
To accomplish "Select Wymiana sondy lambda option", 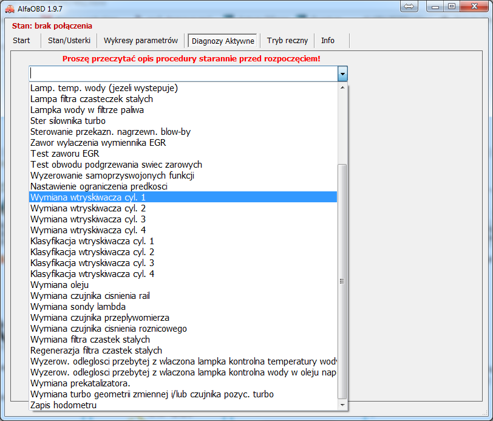I will point(78,307).
